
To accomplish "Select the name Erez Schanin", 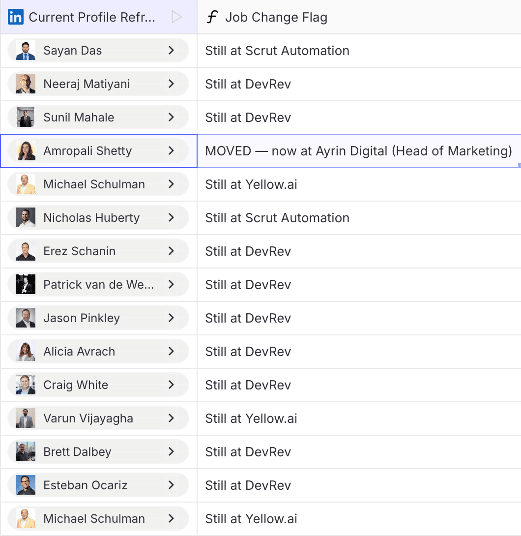I will click(79, 251).
